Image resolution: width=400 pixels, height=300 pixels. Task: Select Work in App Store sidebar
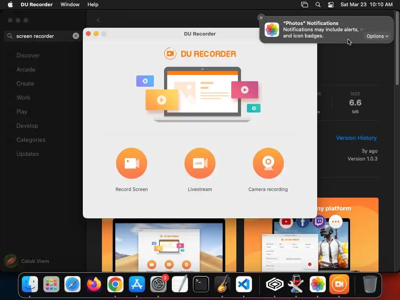pyautogui.click(x=23, y=97)
